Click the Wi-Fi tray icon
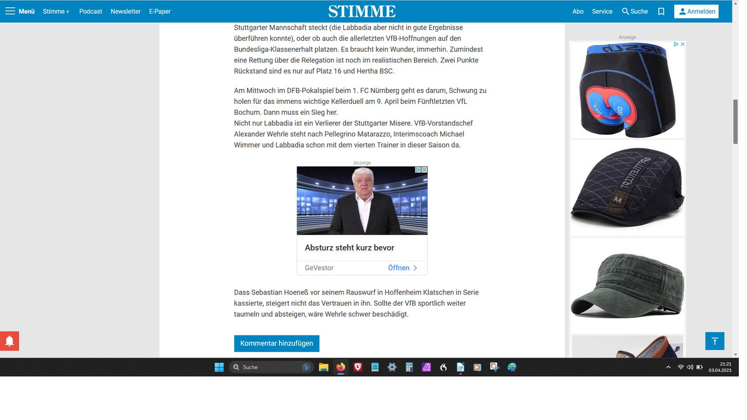Viewport: 747px width, 420px height. tap(680, 367)
